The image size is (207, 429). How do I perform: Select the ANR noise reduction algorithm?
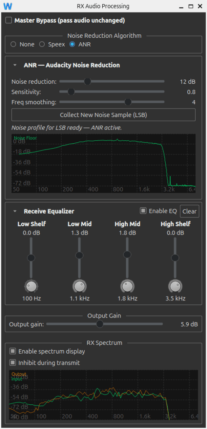(72, 44)
